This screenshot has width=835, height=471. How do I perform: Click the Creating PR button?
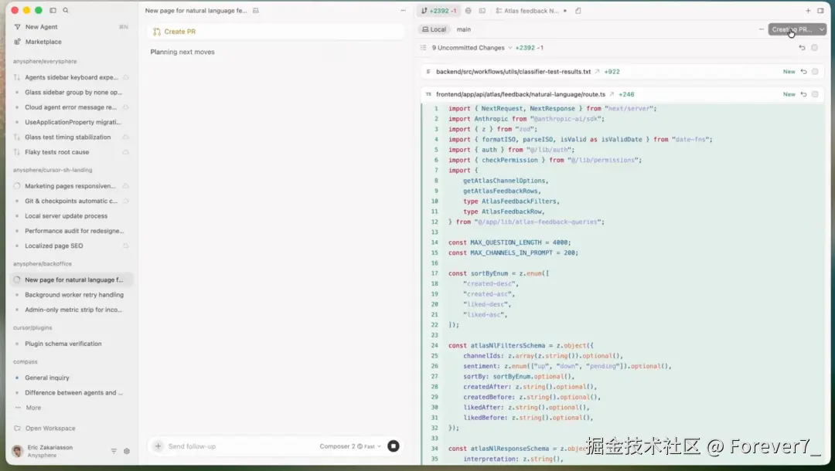point(792,29)
